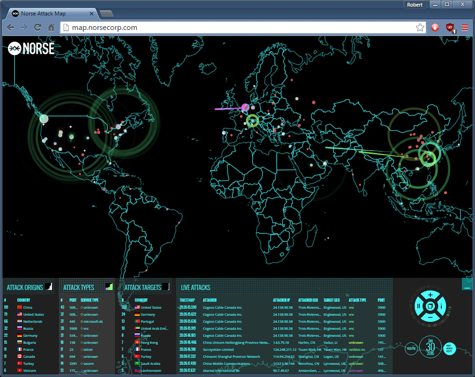Click the green ring marker over central Europe
This screenshot has width=475, height=377.
click(x=252, y=121)
